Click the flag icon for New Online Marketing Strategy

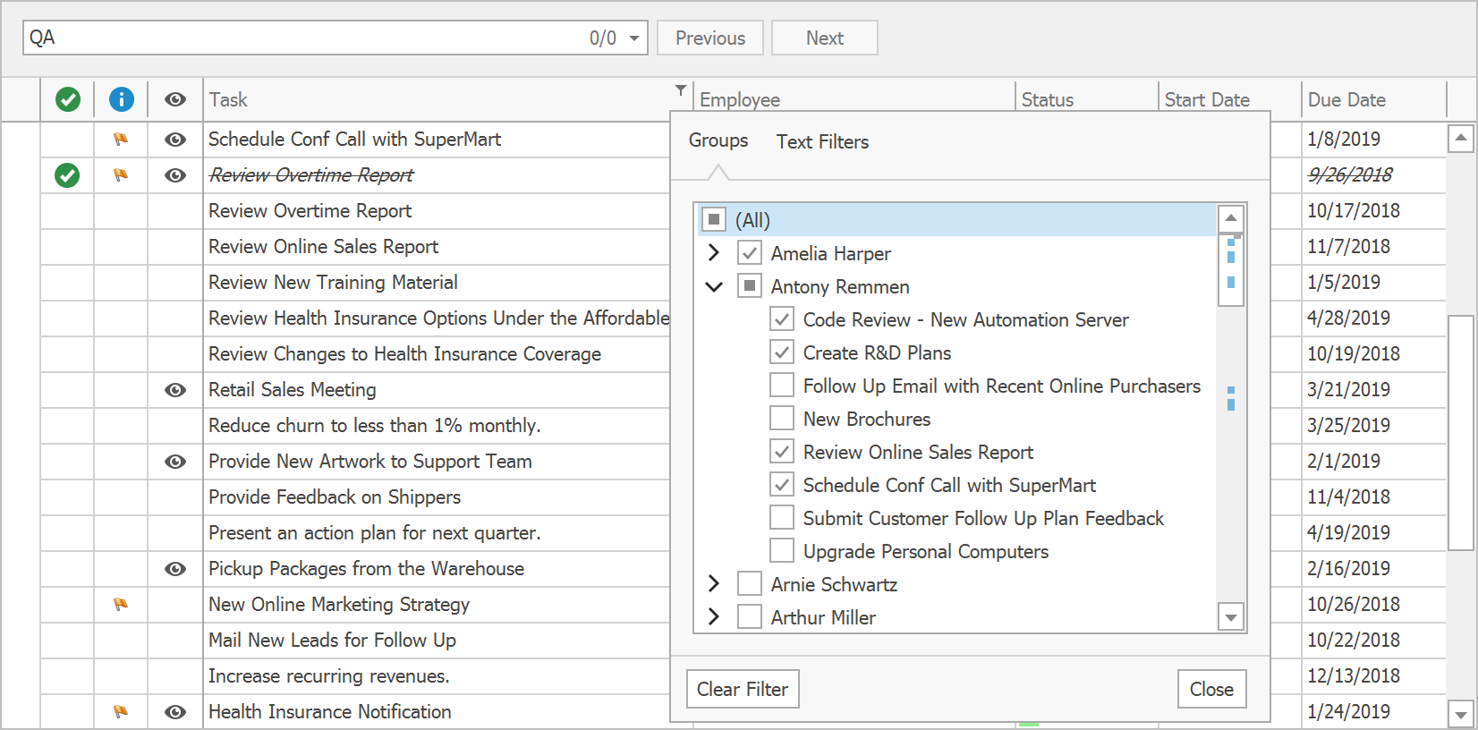pos(121,605)
